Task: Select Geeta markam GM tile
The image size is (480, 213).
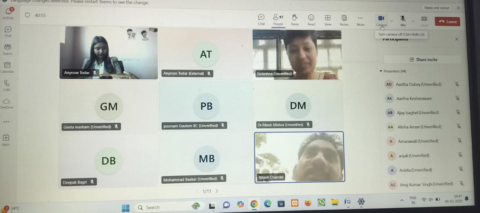Action: [x=108, y=107]
